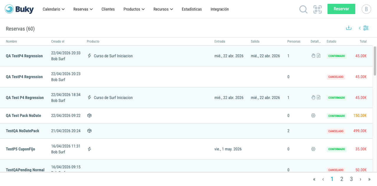The width and height of the screenshot is (377, 186).
Task: Click the hand icon in QA Test P4 Regression row
Action: click(313, 98)
